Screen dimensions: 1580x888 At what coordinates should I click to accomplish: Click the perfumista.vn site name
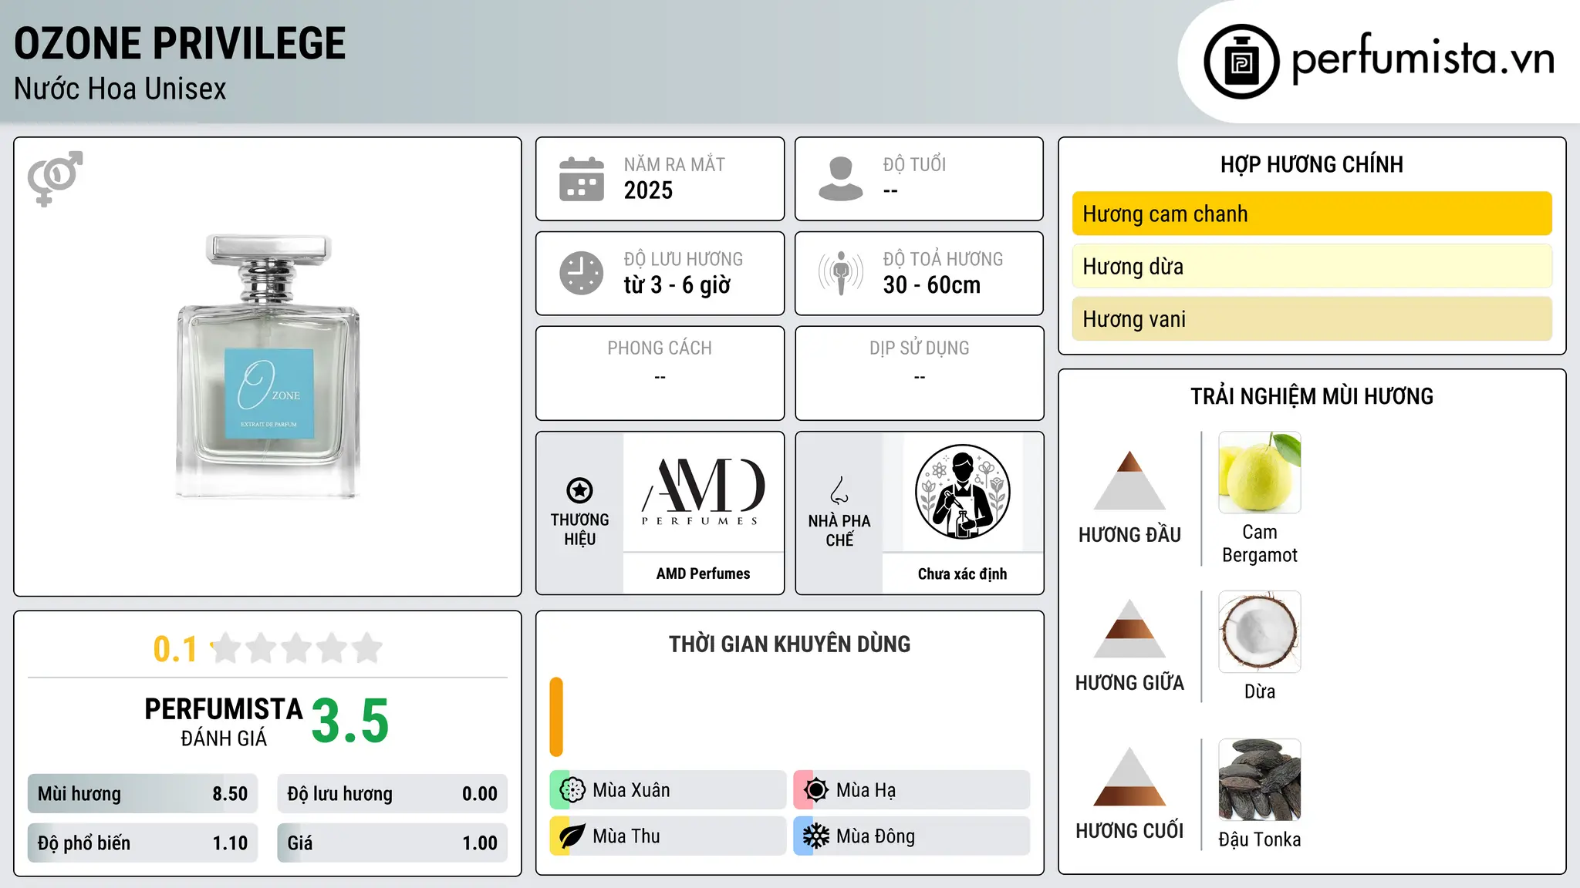click(1423, 59)
